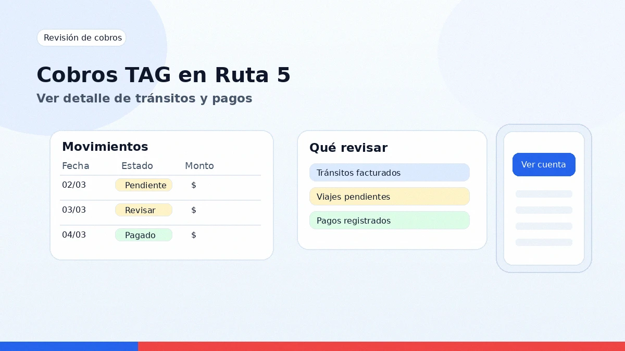This screenshot has height=351, width=625.
Task: Select the Revisión de cobros pill
Action: pyautogui.click(x=81, y=37)
